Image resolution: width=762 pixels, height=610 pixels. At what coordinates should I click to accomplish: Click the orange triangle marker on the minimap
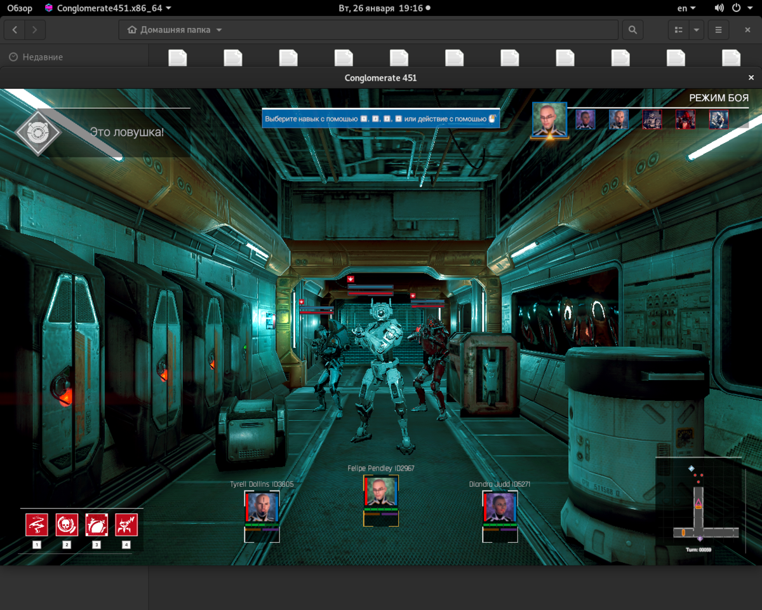(x=698, y=503)
